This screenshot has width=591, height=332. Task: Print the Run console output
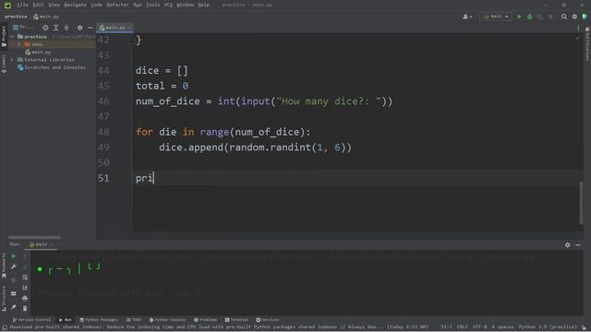click(25, 298)
